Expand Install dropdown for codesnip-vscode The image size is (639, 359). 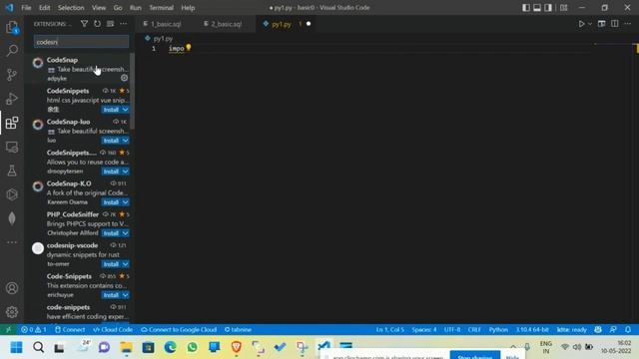125,264
